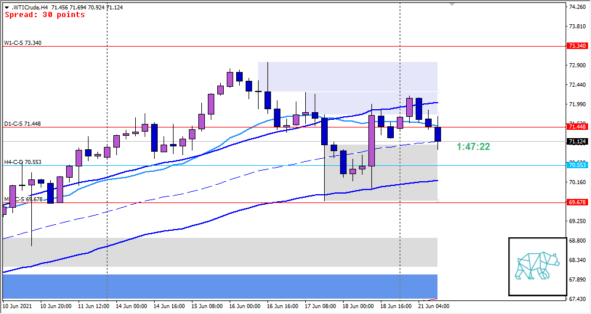The height and width of the screenshot is (314, 591).
Task: Click the 14 Jun 00:00 time axis label
Action: [x=130, y=306]
